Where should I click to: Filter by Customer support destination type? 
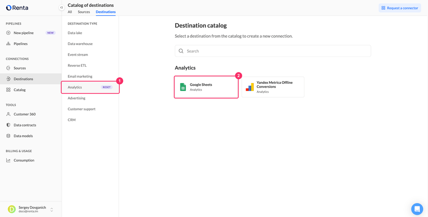pos(82,109)
